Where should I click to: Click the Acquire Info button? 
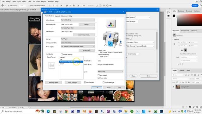coord(87,50)
